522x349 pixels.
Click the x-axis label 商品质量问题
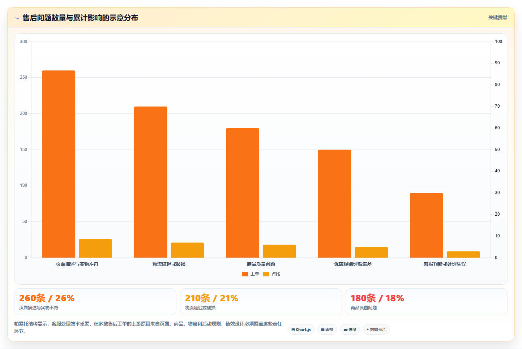261,264
